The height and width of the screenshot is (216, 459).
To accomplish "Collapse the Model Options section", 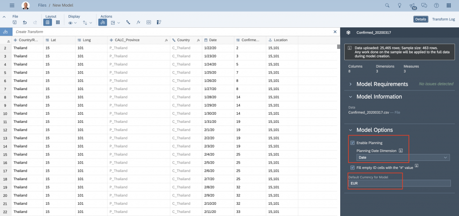I will click(351, 130).
